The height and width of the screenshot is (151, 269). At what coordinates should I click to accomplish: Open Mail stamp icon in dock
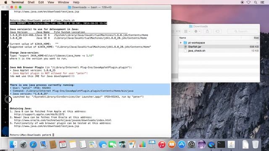(43, 144)
